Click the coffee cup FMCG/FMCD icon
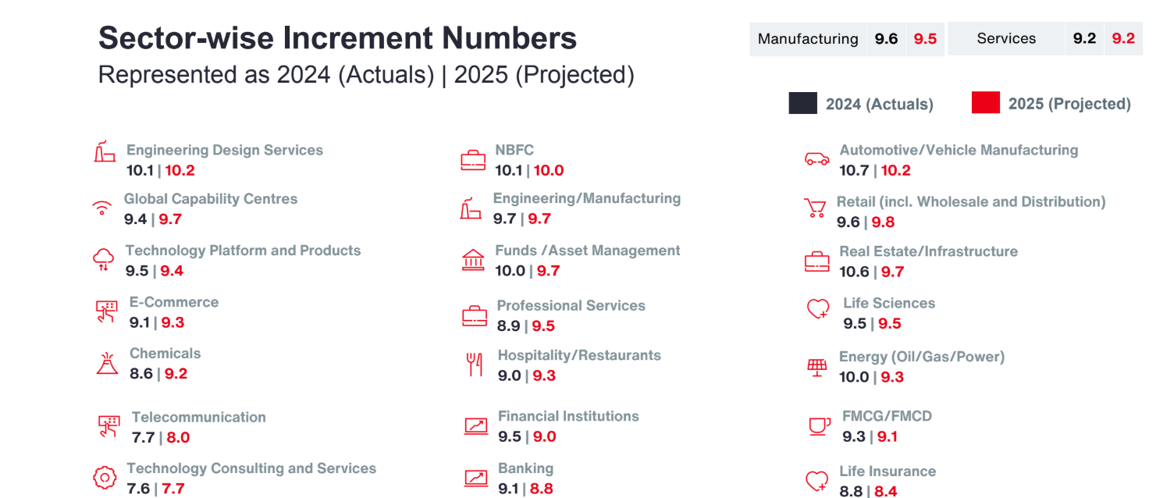 click(819, 426)
